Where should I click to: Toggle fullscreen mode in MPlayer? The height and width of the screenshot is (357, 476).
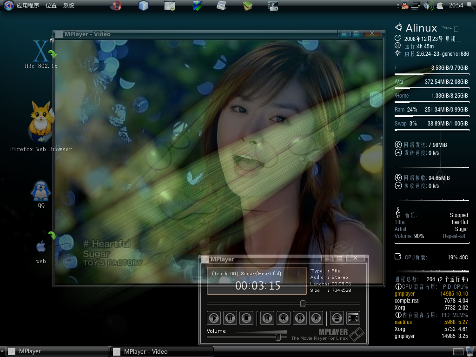tap(353, 318)
